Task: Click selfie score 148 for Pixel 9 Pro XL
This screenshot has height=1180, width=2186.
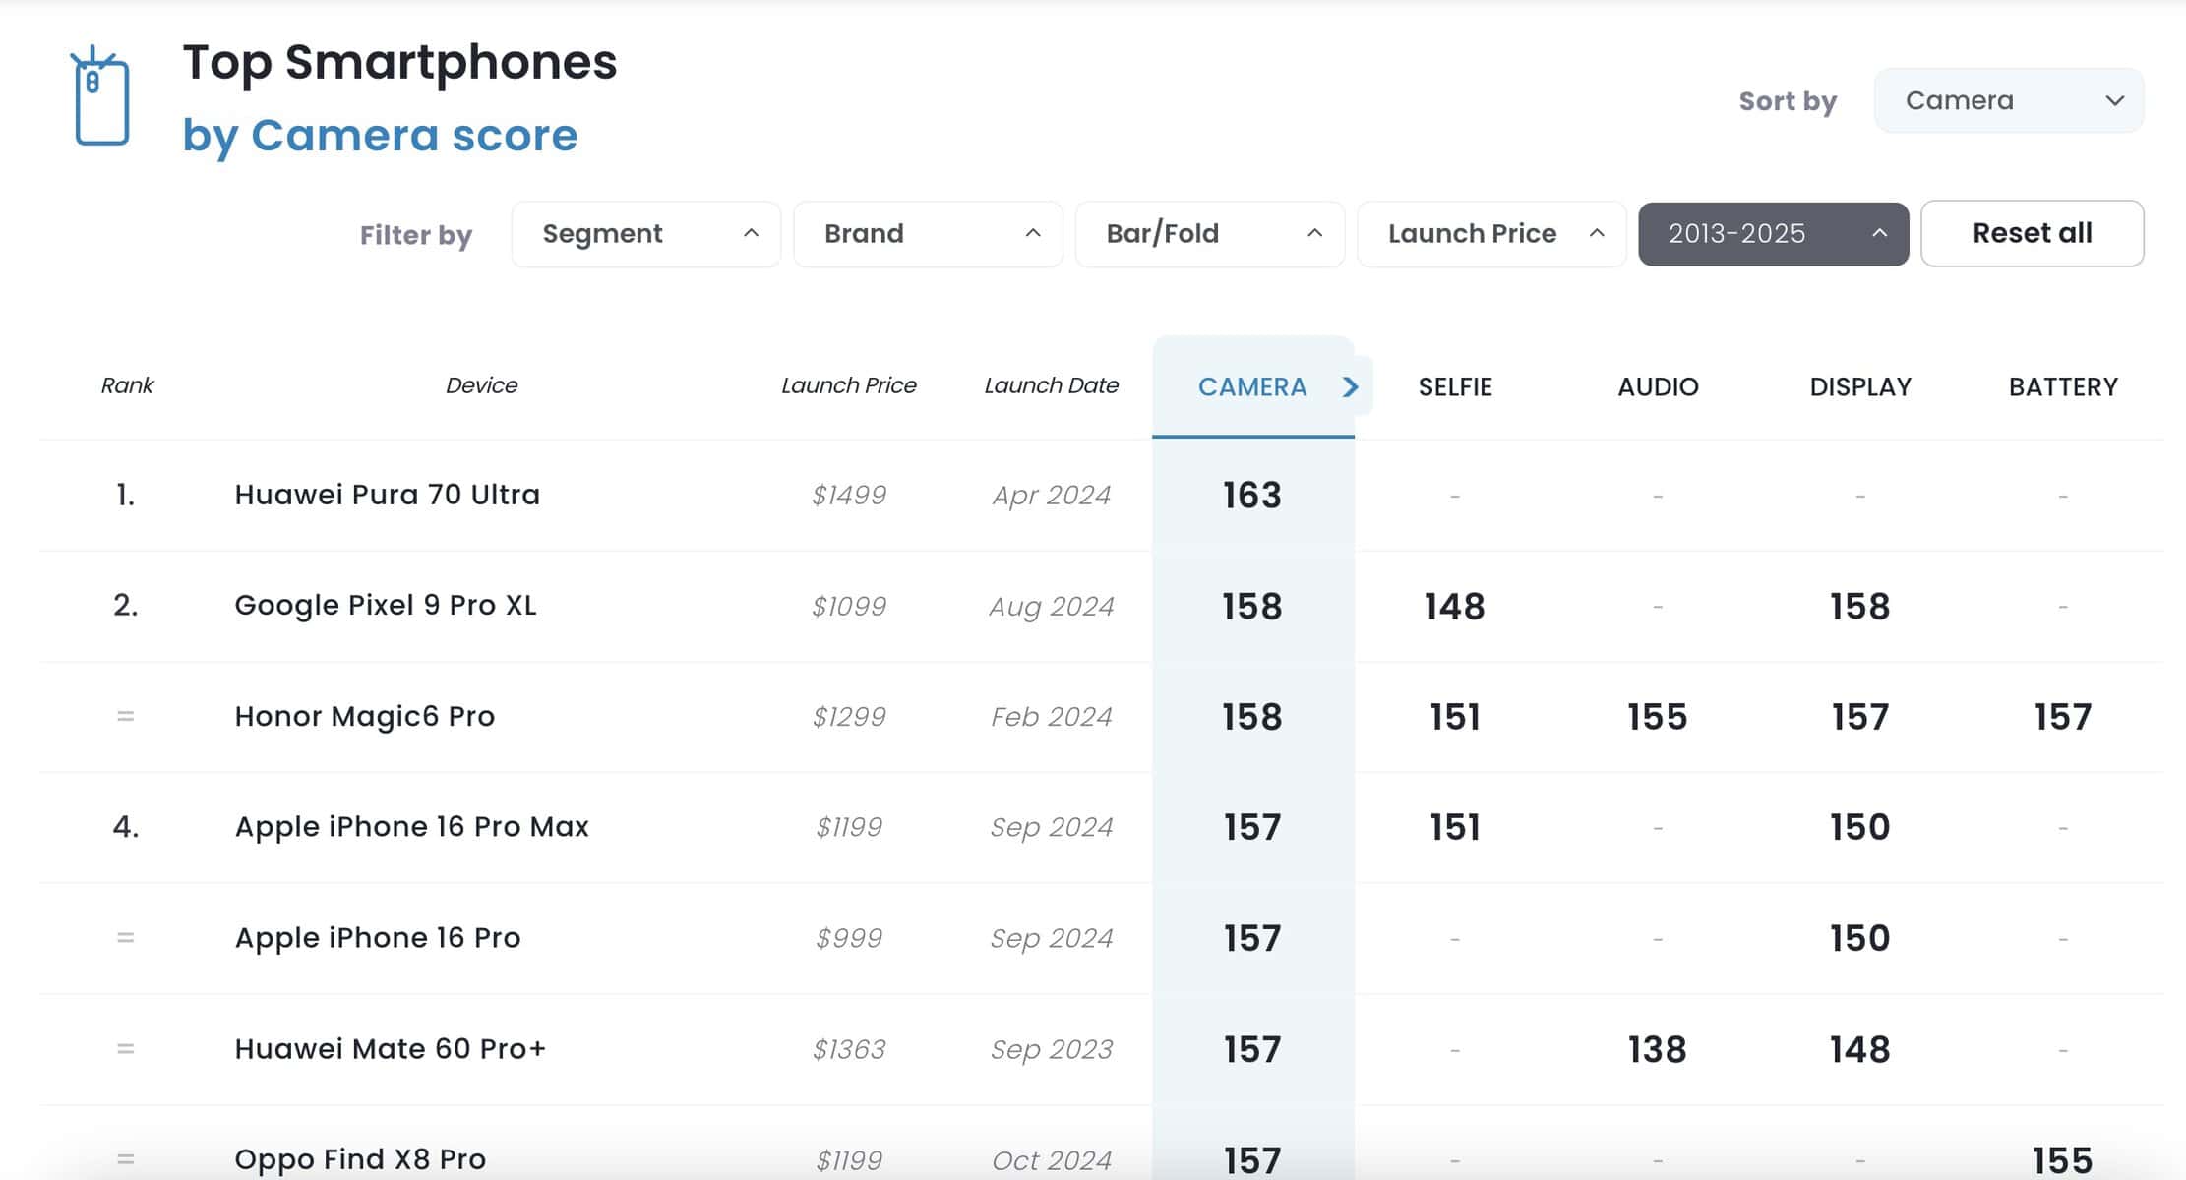Action: click(1455, 606)
